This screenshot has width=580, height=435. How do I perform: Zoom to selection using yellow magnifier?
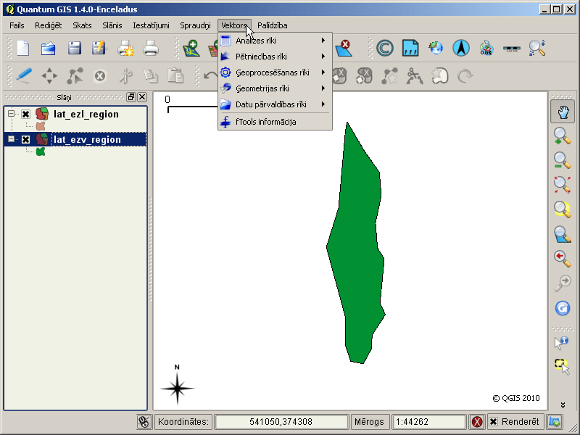tap(563, 210)
